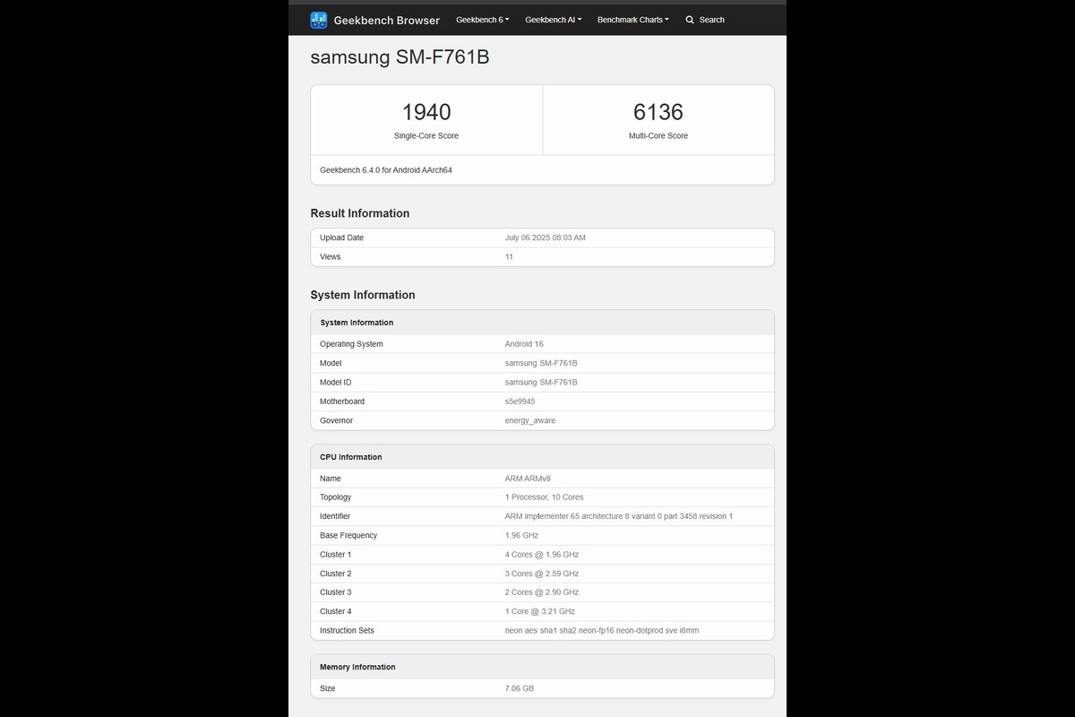Click the Views row label
The height and width of the screenshot is (717, 1075).
pos(330,257)
